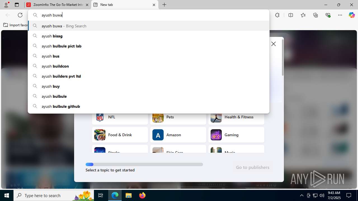Click the NFL shield logo
This screenshot has width=358, height=201.
pyautogui.click(x=100, y=118)
